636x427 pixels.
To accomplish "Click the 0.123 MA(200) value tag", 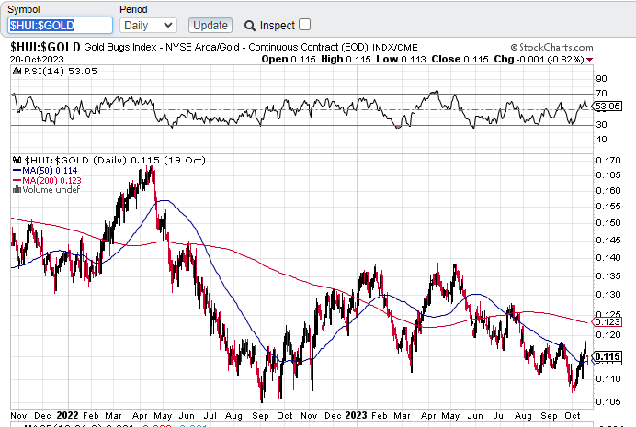I will tap(608, 322).
